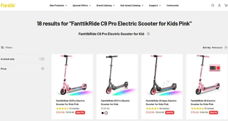This screenshot has width=228, height=121.
Task: Open the Sort by Relevance dropdown
Action: (x=226, y=47)
